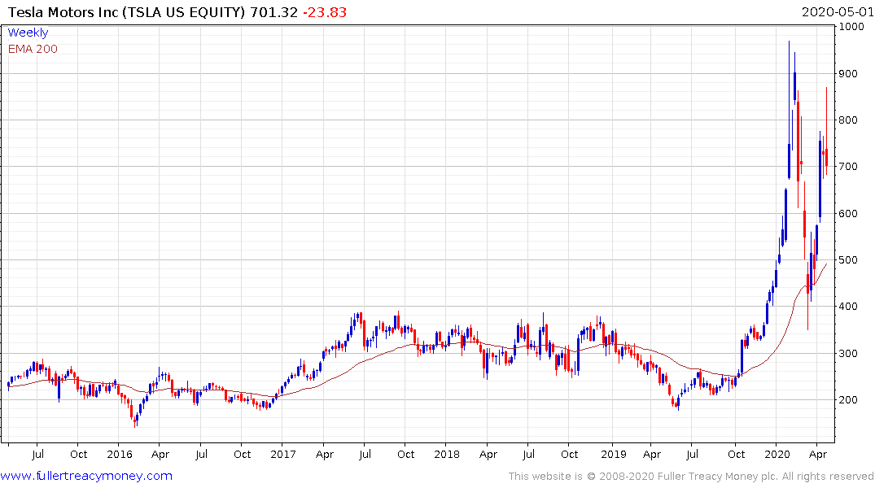This screenshot has height=488, width=875.
Task: Click the Tesla Motors Inc chart title
Action: (127, 12)
